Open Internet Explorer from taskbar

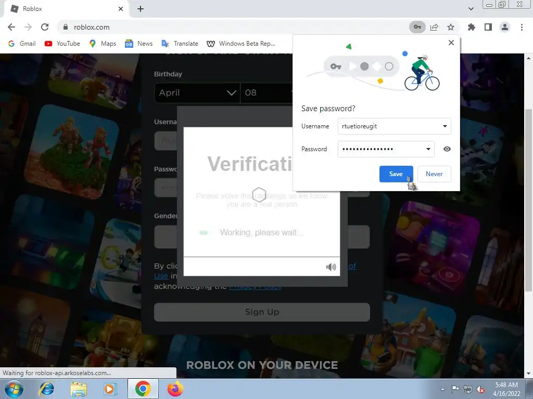point(46,389)
